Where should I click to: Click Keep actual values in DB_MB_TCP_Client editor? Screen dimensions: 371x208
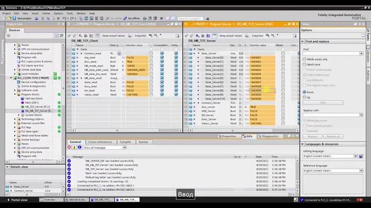coord(114,36)
